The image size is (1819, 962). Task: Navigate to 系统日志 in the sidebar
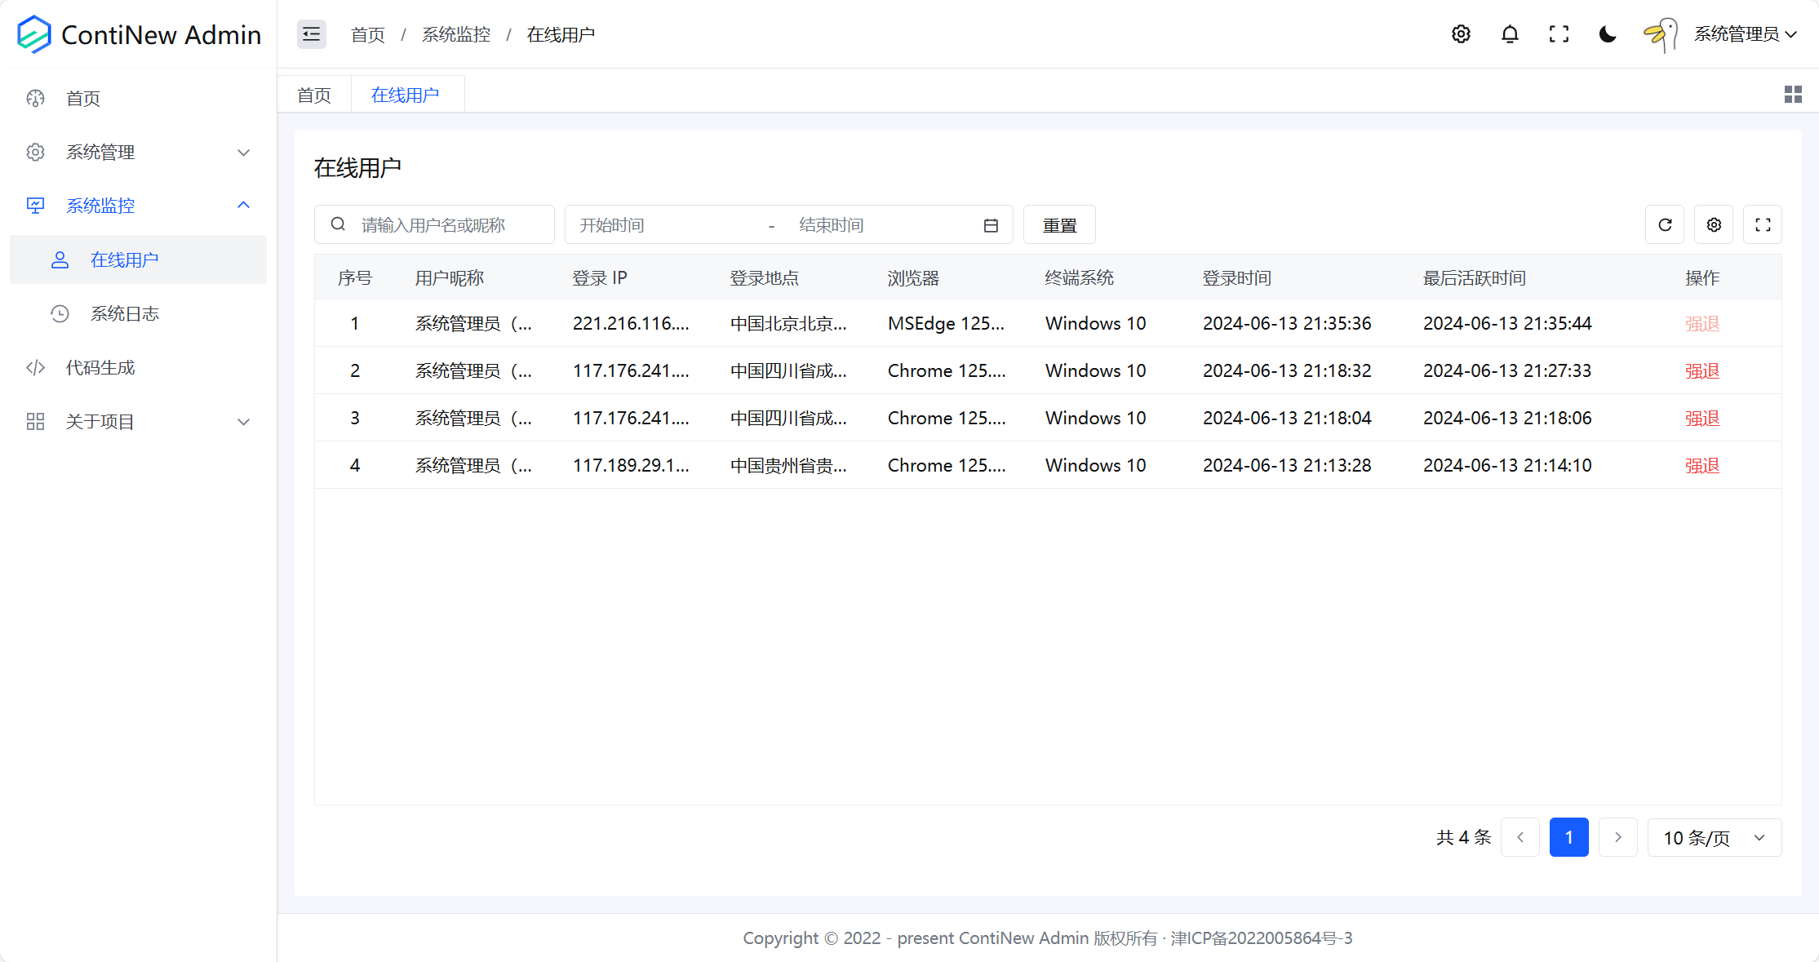tap(125, 313)
